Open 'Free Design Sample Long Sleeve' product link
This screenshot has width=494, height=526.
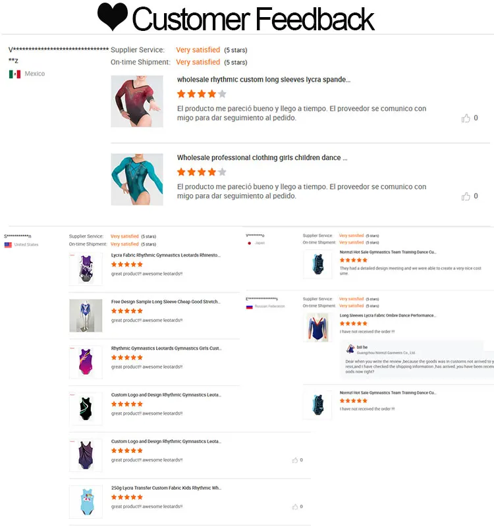click(166, 302)
